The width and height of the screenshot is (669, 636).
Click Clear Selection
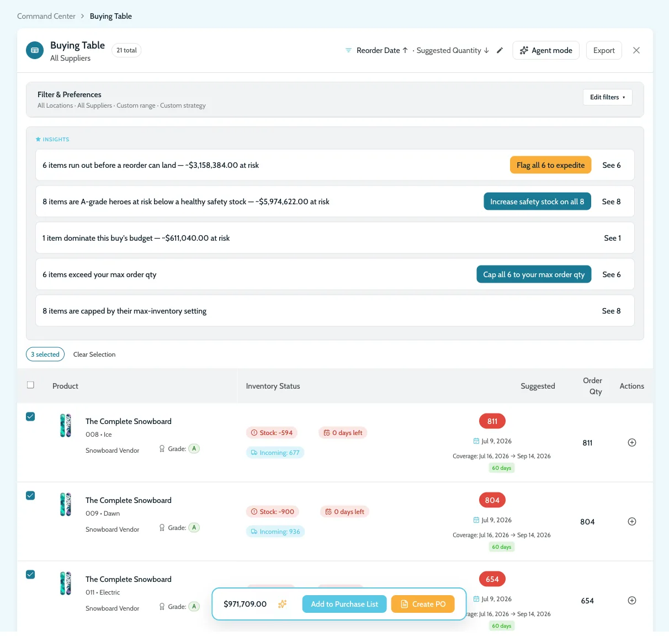pos(94,354)
